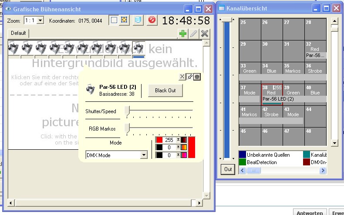Click the Kanalübersicht window title icon
The image size is (344, 215).
[x=222, y=8]
